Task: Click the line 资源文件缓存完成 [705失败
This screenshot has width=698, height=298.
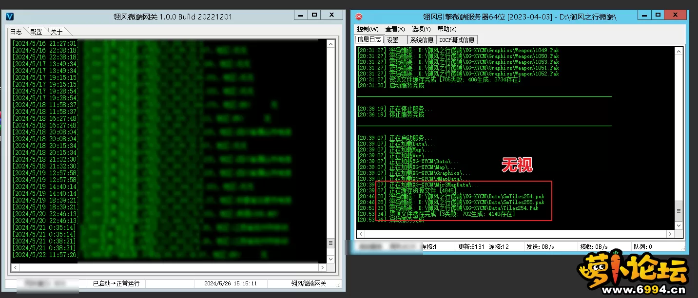Action: (x=439, y=79)
